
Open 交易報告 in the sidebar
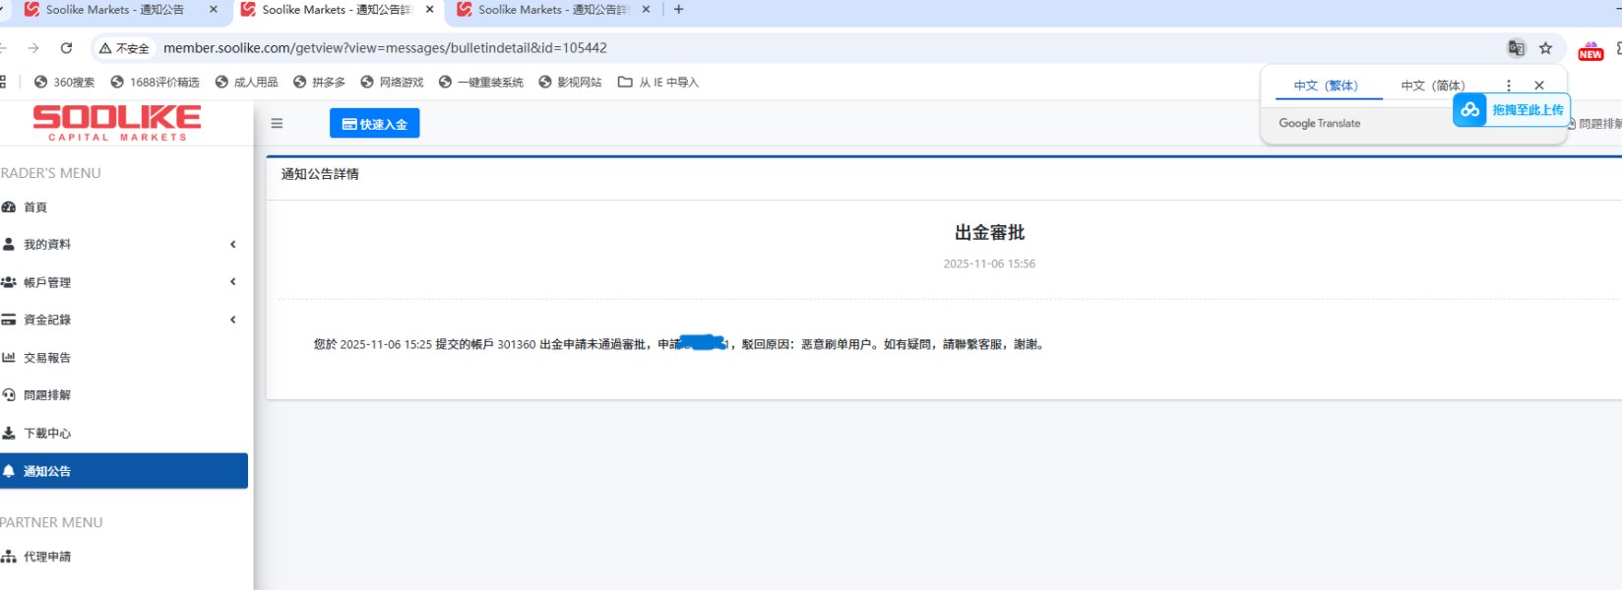click(x=47, y=358)
